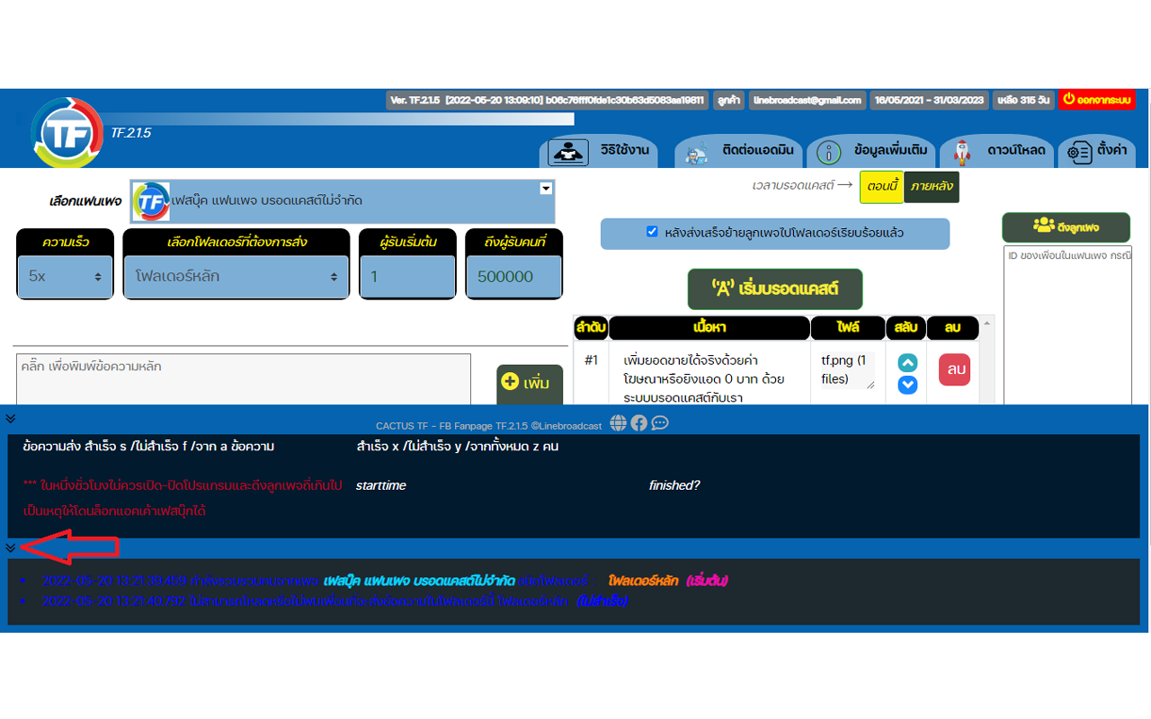Click the friend ID text area
The width and height of the screenshot is (1151, 719).
click(1067, 325)
